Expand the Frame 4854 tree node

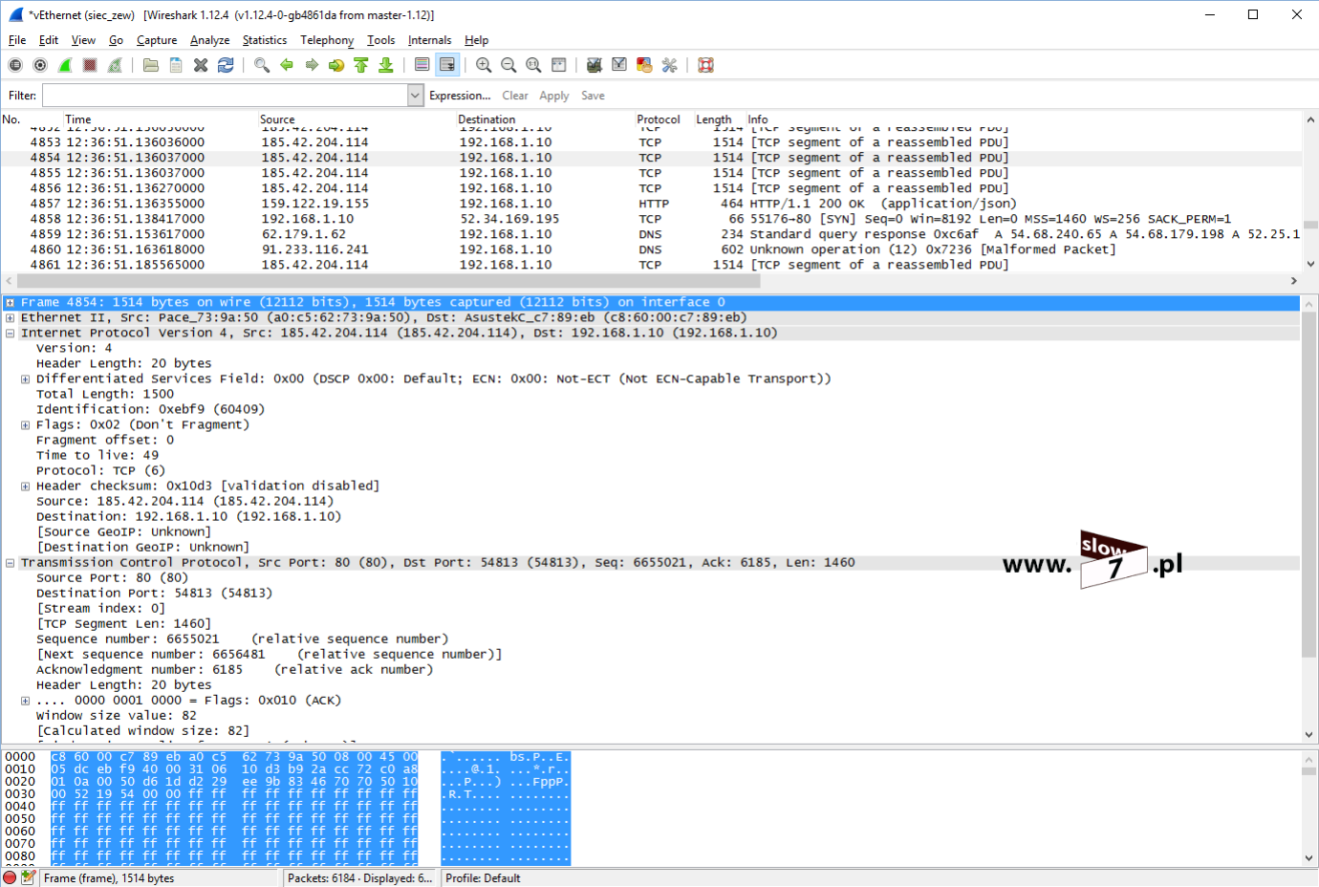[x=10, y=302]
